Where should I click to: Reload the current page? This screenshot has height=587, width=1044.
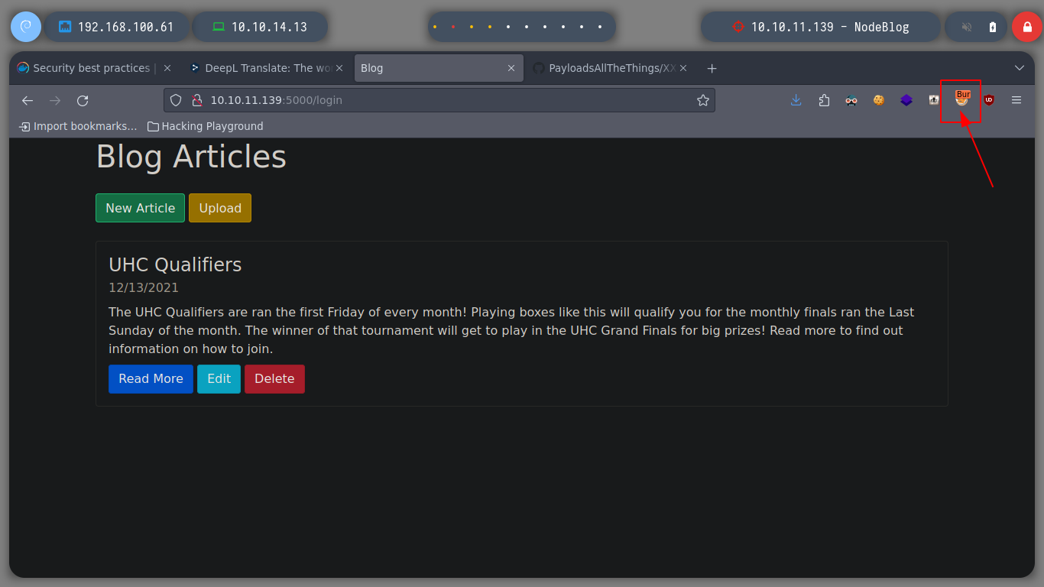click(x=83, y=100)
